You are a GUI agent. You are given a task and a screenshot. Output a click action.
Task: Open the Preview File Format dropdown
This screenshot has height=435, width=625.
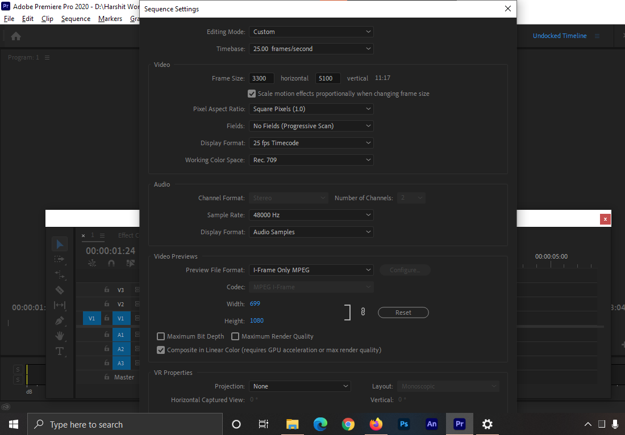(311, 269)
